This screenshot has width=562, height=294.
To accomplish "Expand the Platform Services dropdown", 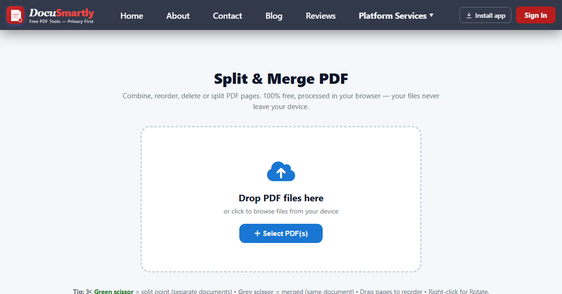I will click(x=396, y=15).
